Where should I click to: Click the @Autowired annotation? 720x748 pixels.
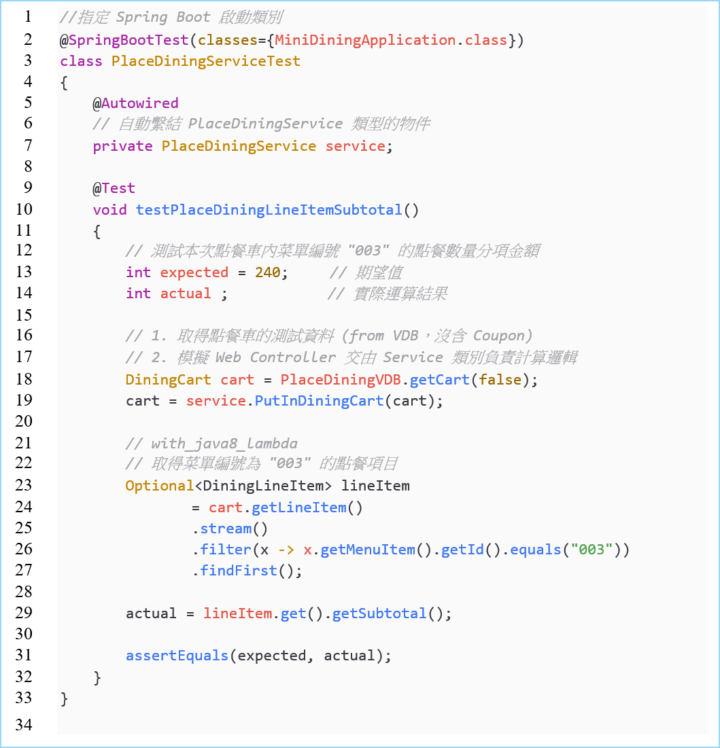135,103
